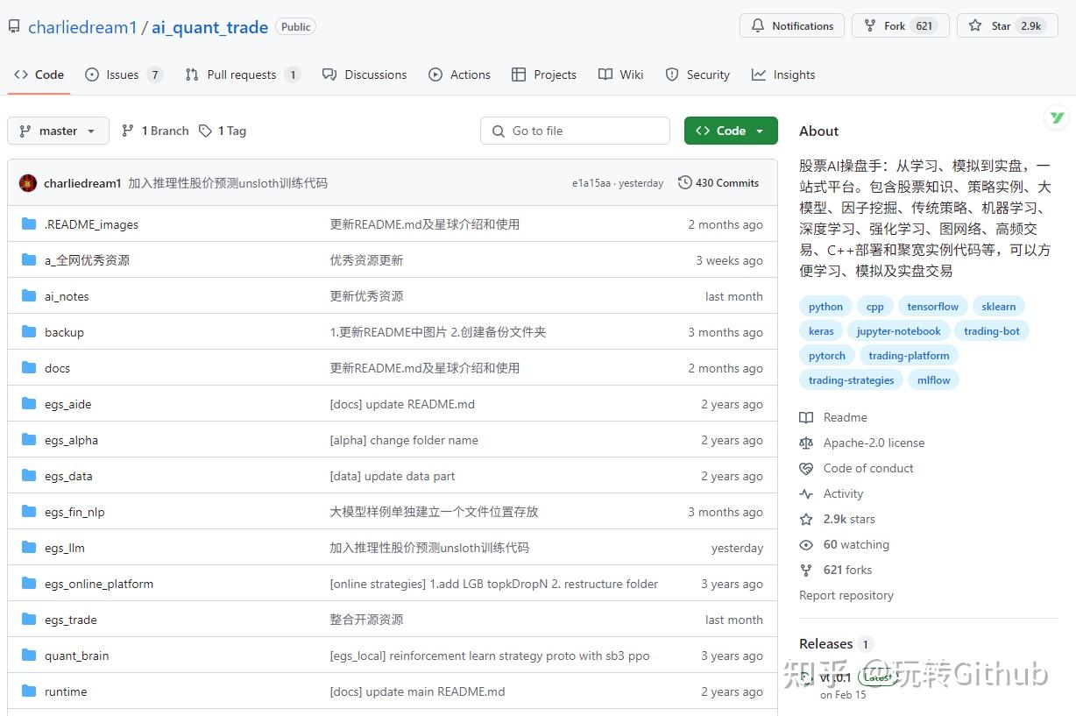
Task: Expand the Releases section
Action: [825, 643]
